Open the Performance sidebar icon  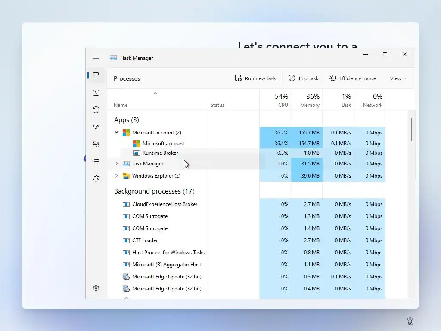pos(96,93)
